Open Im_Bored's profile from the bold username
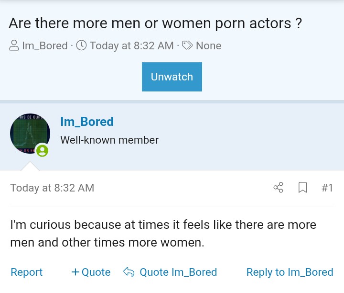 [x=87, y=122]
